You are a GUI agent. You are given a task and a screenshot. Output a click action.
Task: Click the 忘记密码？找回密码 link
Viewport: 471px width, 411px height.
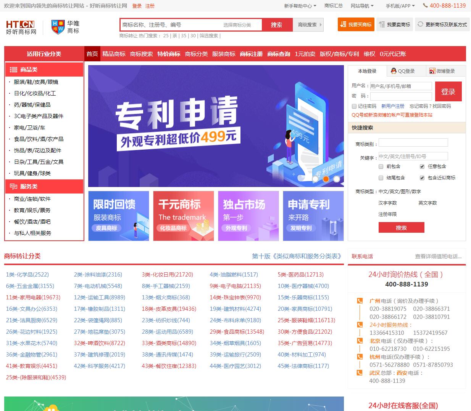430,106
